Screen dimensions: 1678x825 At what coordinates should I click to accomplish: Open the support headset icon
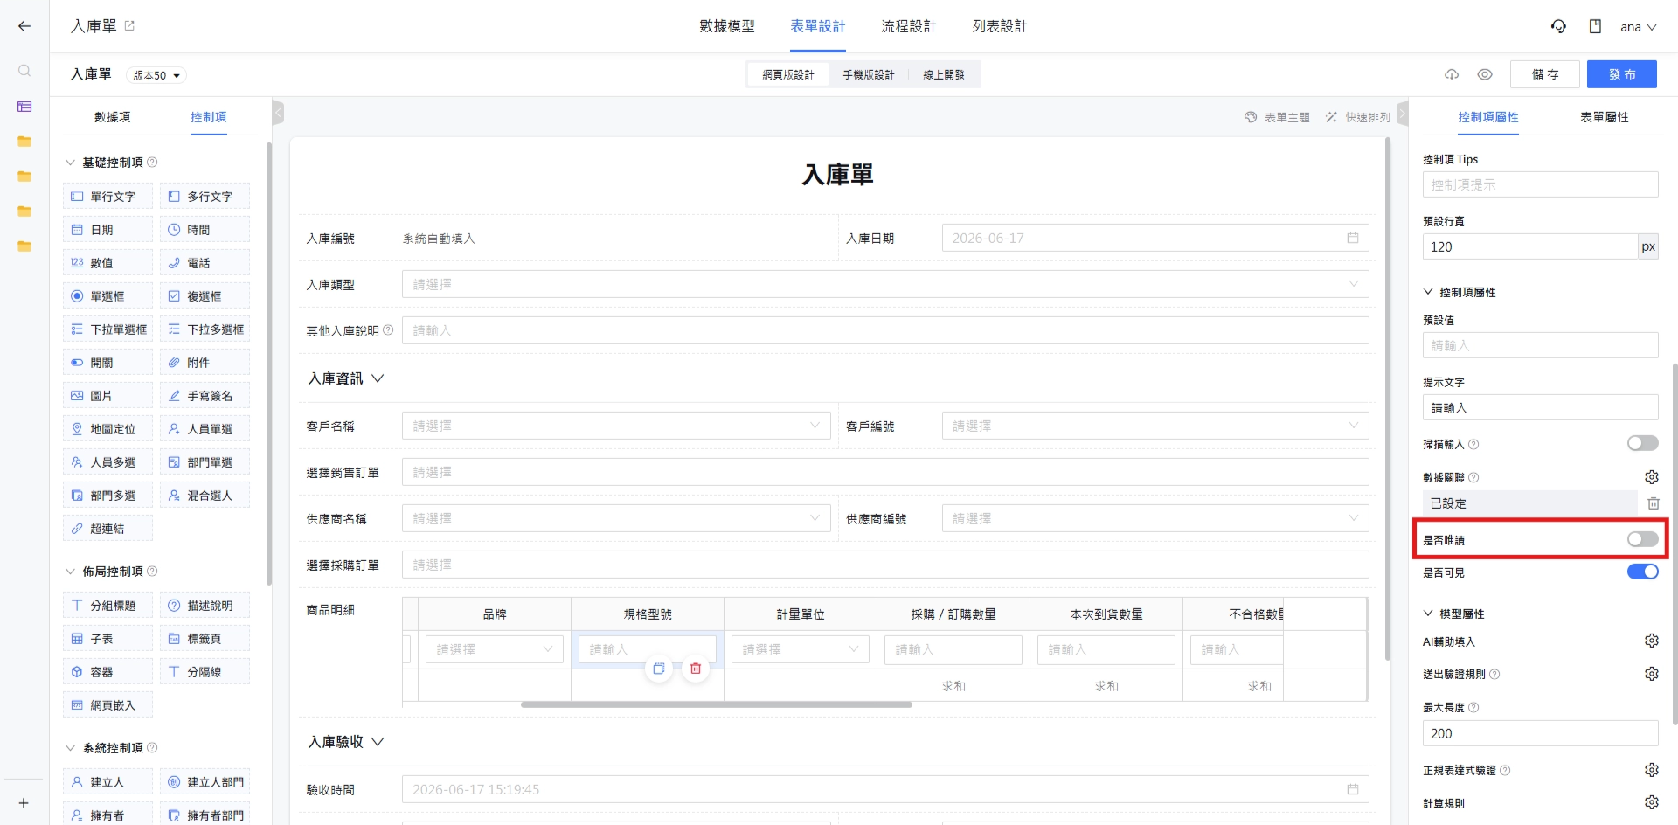[x=1558, y=26]
